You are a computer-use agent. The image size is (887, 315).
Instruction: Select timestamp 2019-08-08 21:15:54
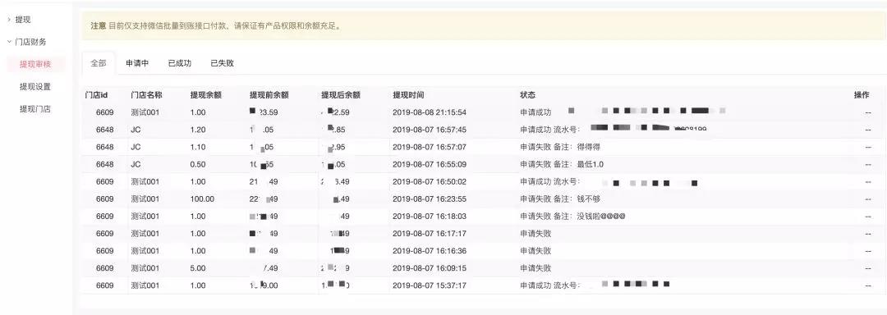click(430, 112)
